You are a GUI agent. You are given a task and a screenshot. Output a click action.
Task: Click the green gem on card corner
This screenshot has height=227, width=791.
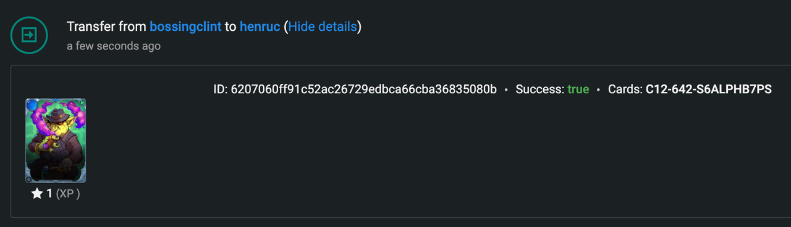click(82, 102)
